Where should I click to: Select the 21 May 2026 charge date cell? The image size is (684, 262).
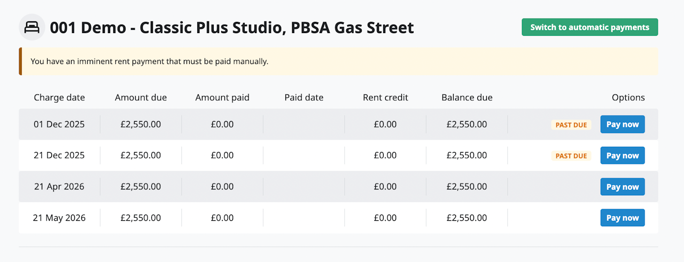click(59, 218)
